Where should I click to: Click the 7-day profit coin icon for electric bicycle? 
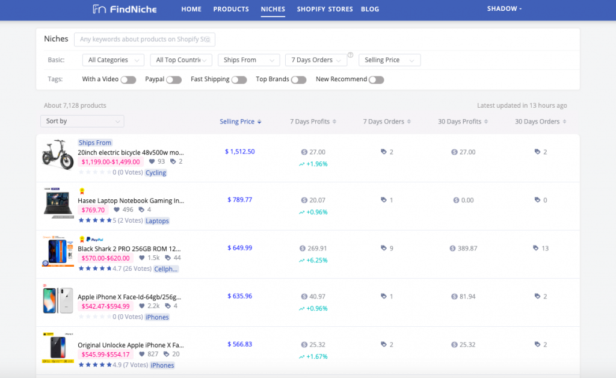(x=304, y=152)
